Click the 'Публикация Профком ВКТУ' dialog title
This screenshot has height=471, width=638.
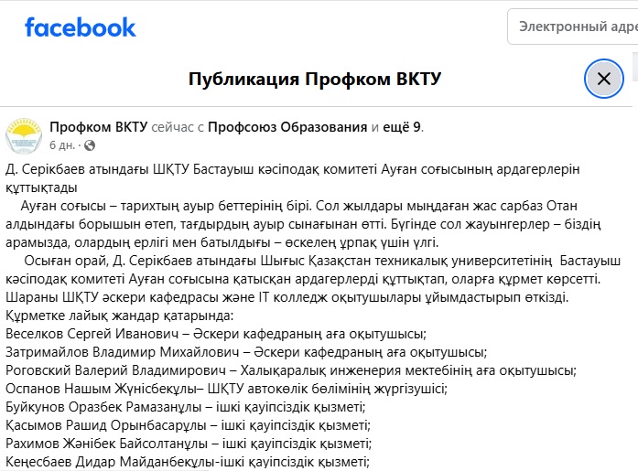pos(315,80)
